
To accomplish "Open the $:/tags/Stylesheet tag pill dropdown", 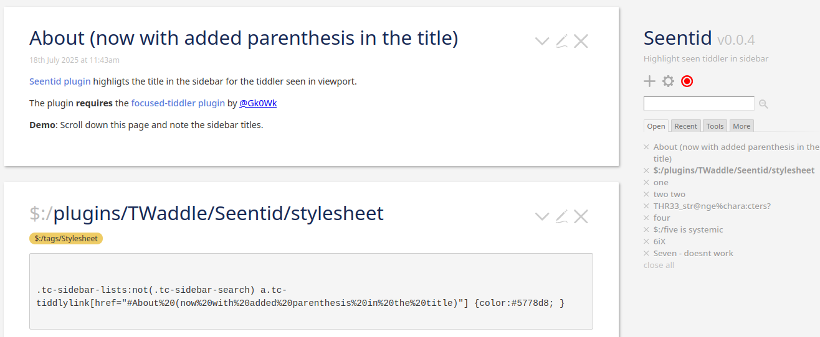I will 66,238.
